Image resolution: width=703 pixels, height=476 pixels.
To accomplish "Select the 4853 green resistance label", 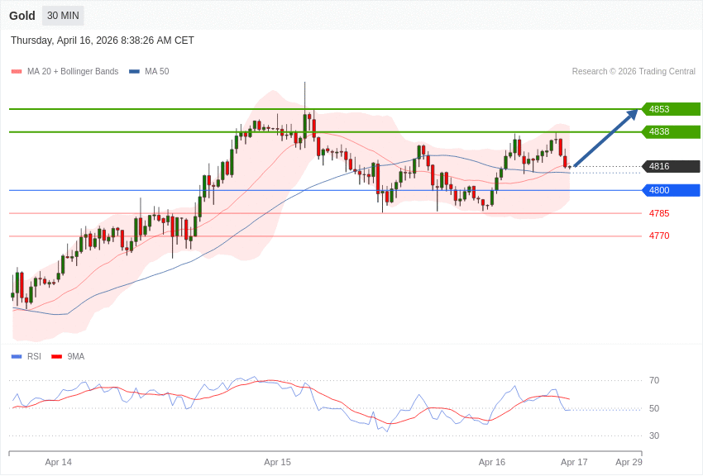I will [x=671, y=109].
